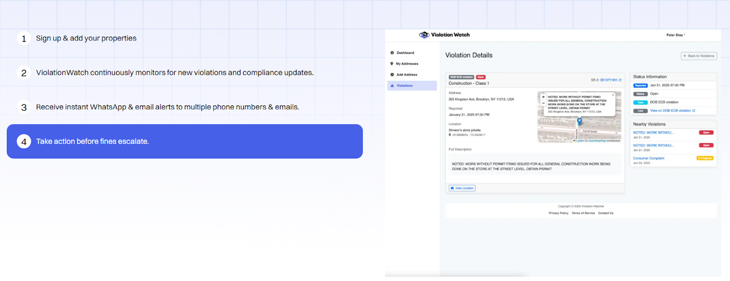This screenshot has width=730, height=281.
Task: Open the first NOTED: WORK WITHOU... nearby violation
Action: coord(653,133)
